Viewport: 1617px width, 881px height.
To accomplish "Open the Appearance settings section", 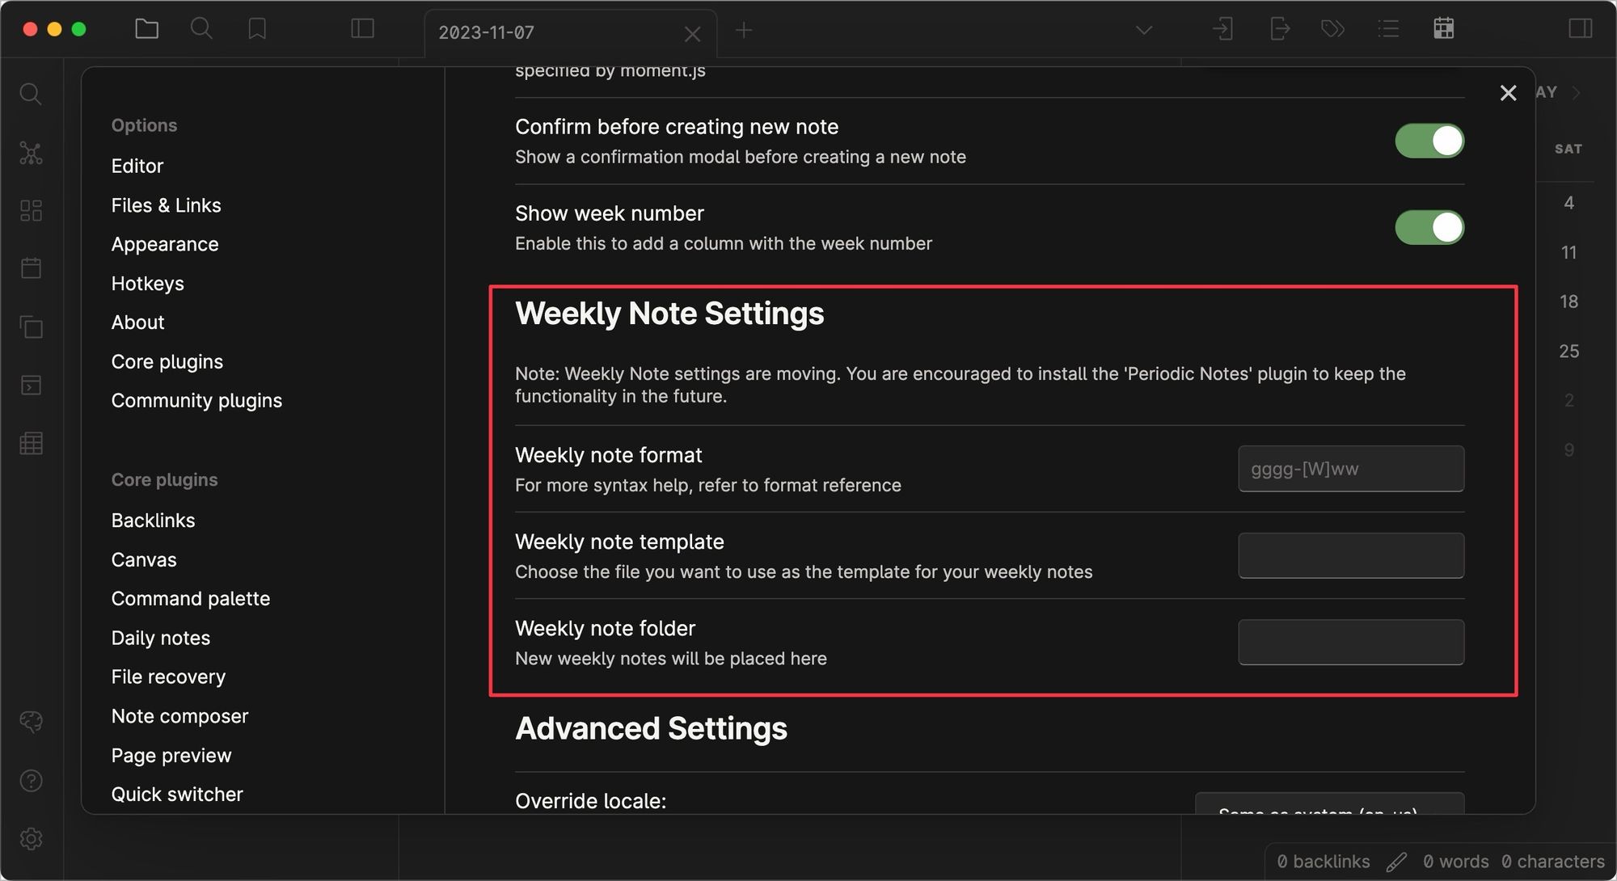I will point(165,243).
